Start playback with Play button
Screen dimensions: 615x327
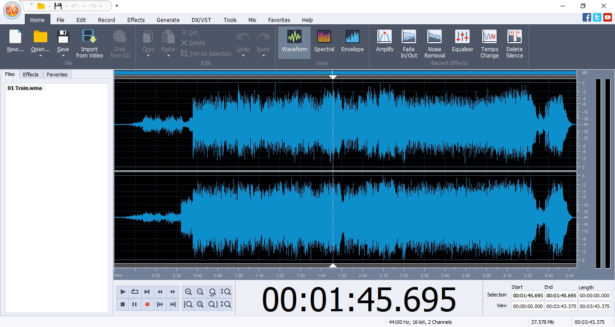pyautogui.click(x=122, y=292)
